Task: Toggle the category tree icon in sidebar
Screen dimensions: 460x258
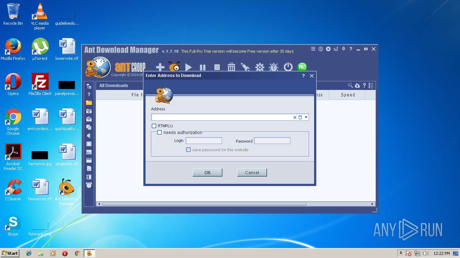Action: [89, 86]
